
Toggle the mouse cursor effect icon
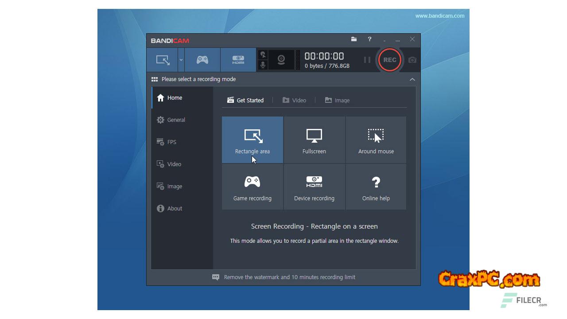(x=263, y=54)
